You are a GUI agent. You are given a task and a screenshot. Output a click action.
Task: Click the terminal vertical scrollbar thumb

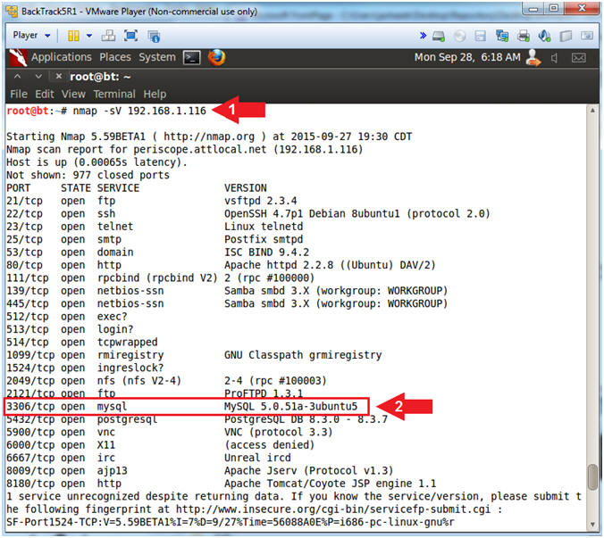click(x=592, y=477)
